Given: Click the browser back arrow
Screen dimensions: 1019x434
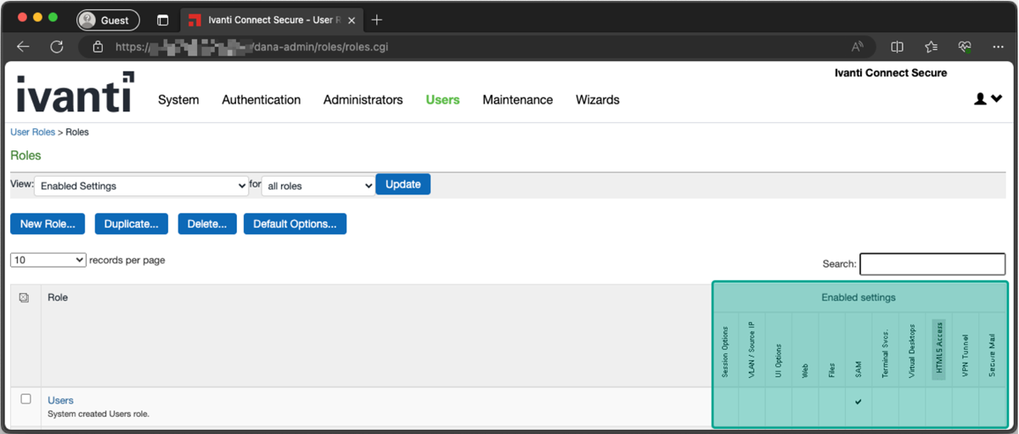Looking at the screenshot, I should (23, 47).
